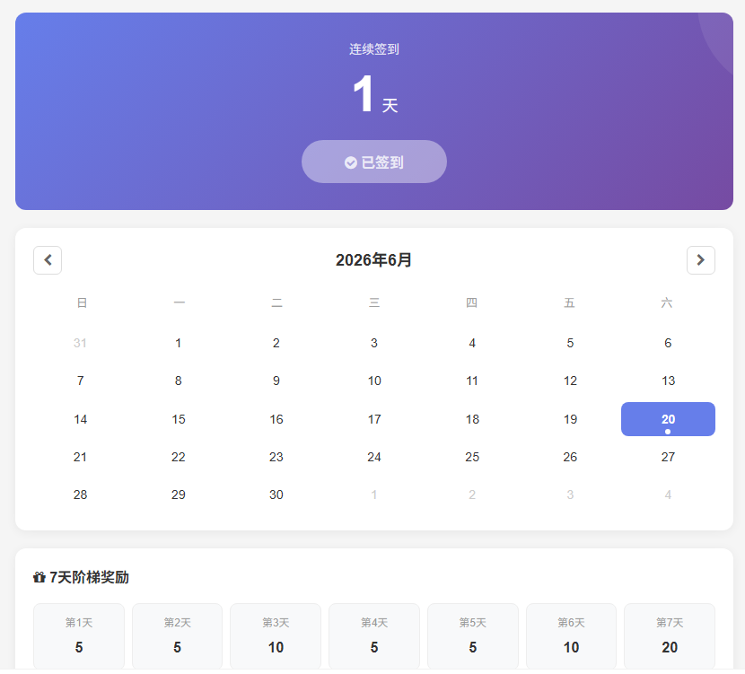
Task: Select June 18 in calendar
Action: (472, 419)
